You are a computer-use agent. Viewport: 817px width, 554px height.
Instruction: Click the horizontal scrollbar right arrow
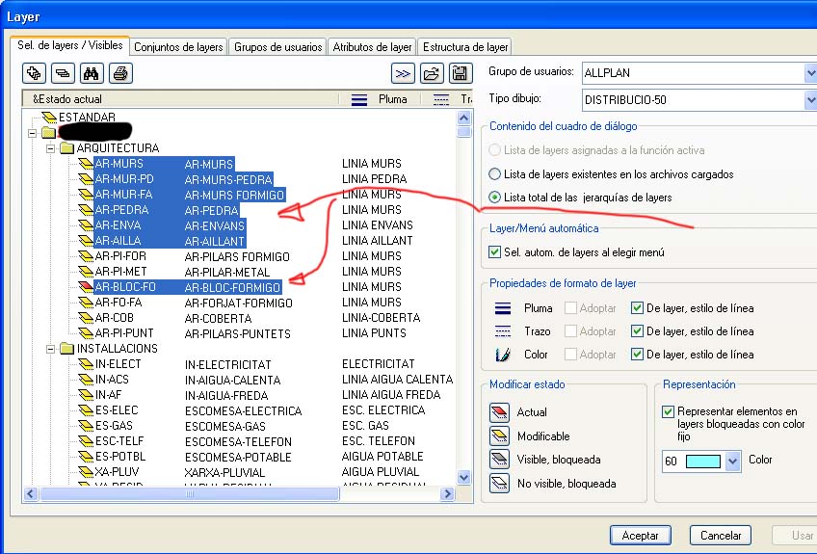[x=447, y=493]
